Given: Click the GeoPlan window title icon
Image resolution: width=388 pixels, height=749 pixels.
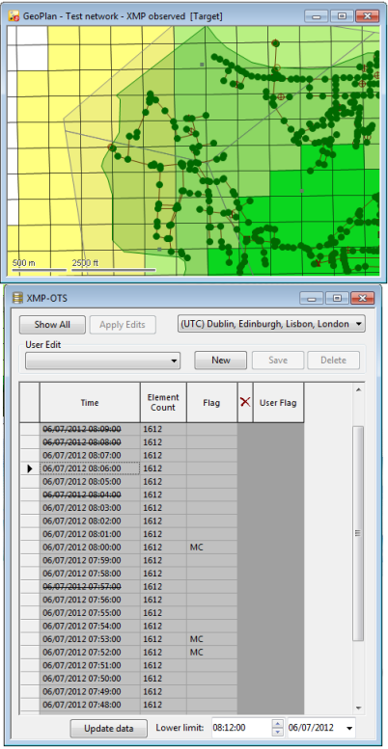Looking at the screenshot, I should coord(14,15).
